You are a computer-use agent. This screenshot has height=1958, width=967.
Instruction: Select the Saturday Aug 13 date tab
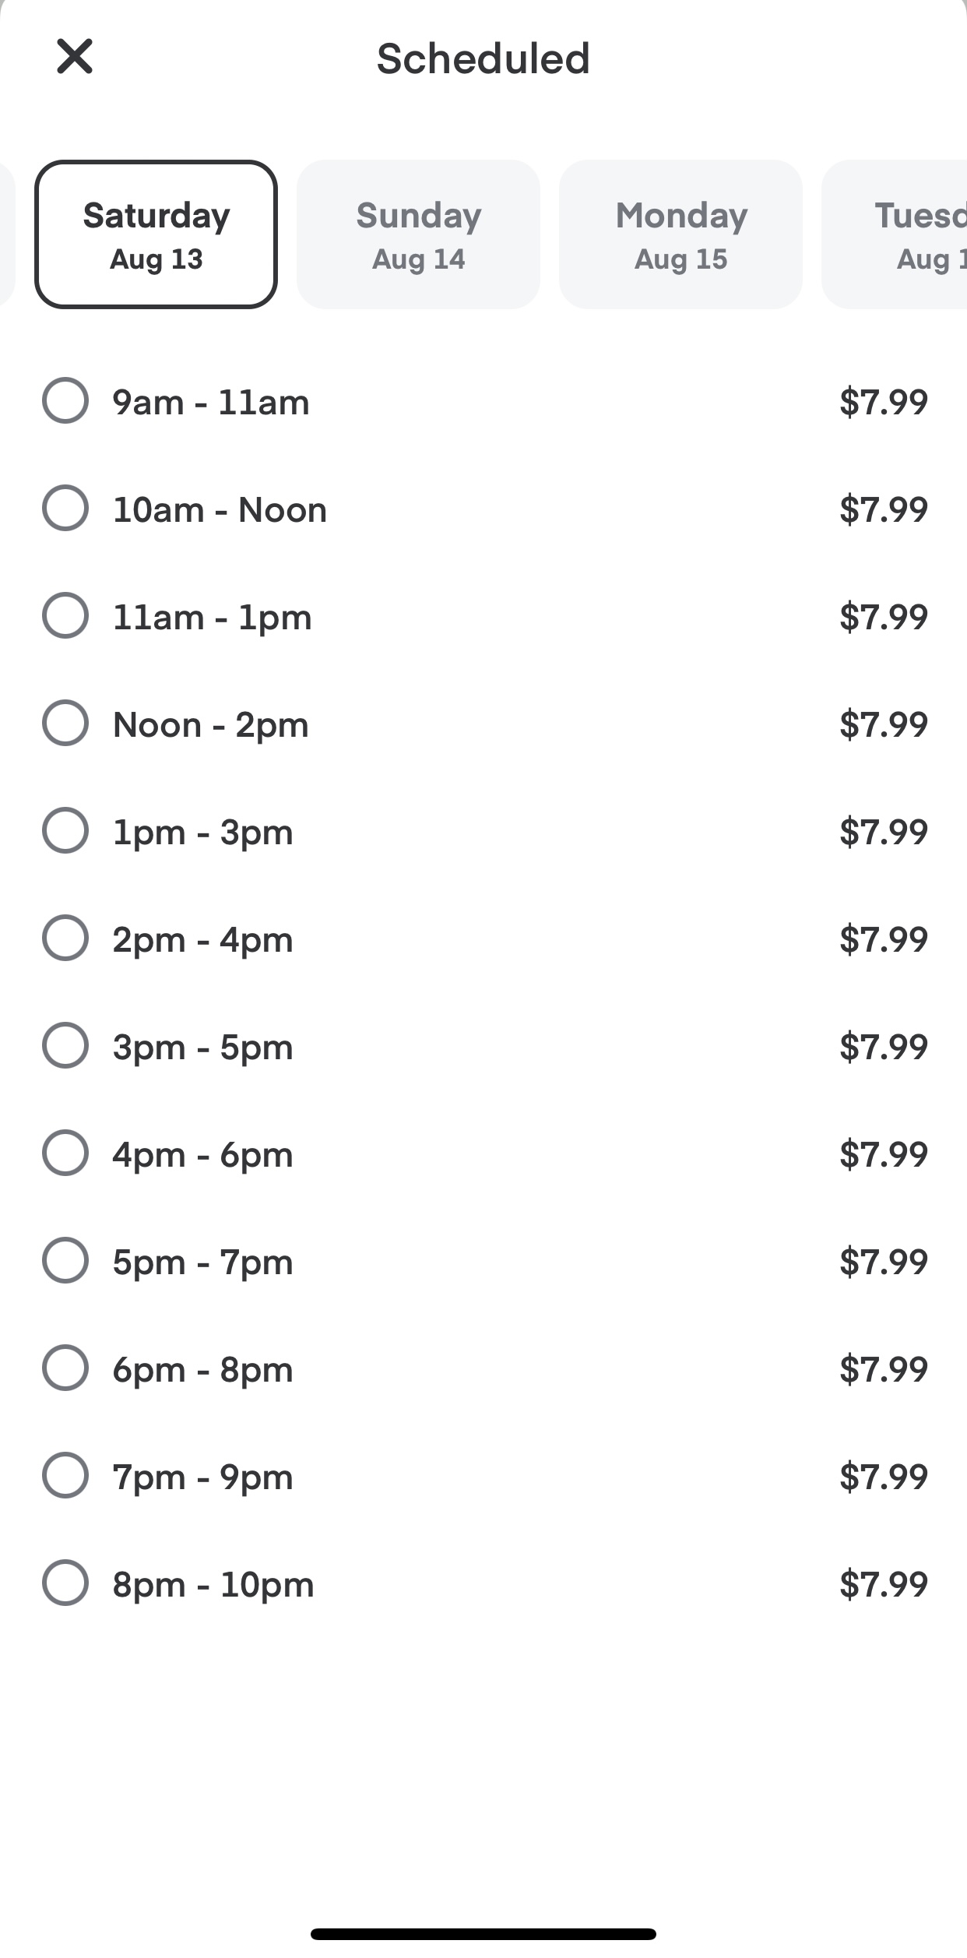[156, 234]
